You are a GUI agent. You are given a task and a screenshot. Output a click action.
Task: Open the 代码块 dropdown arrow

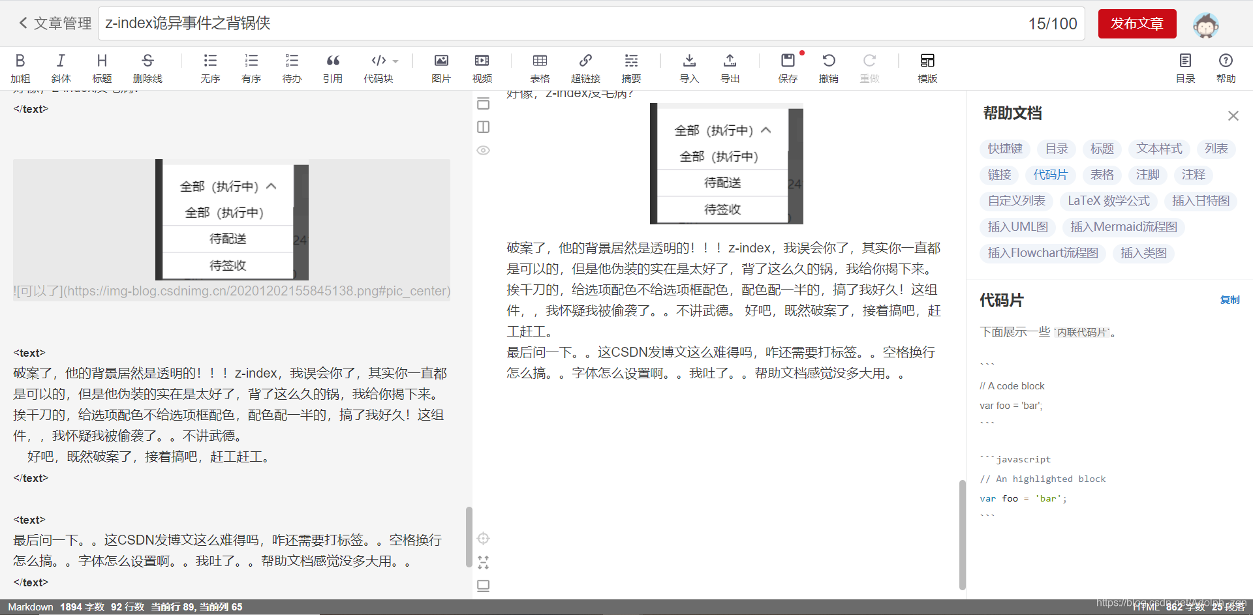pos(398,61)
